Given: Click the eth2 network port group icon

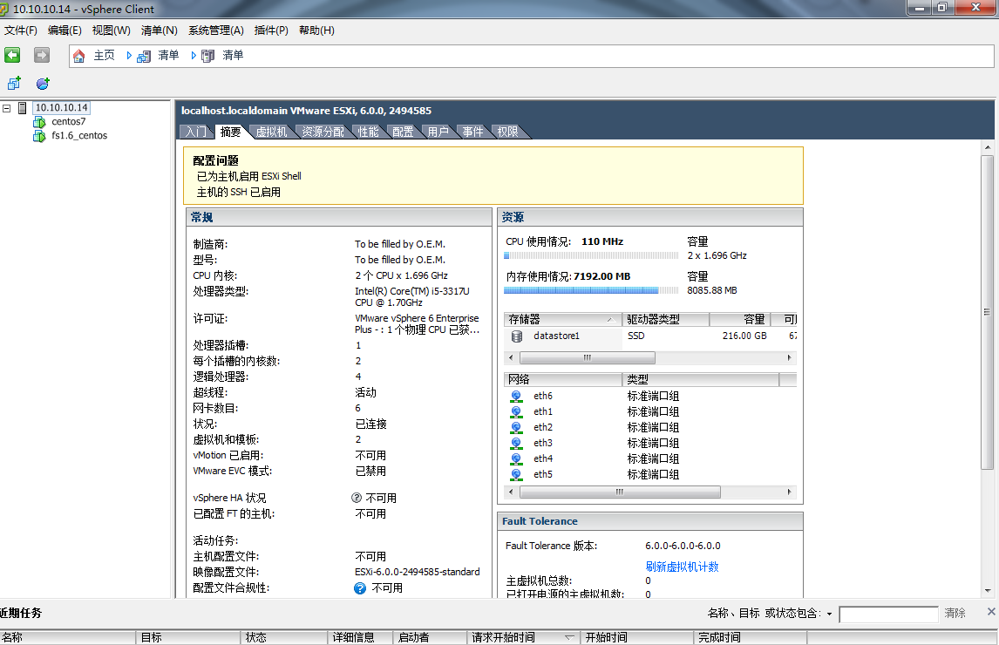Looking at the screenshot, I should 518,427.
